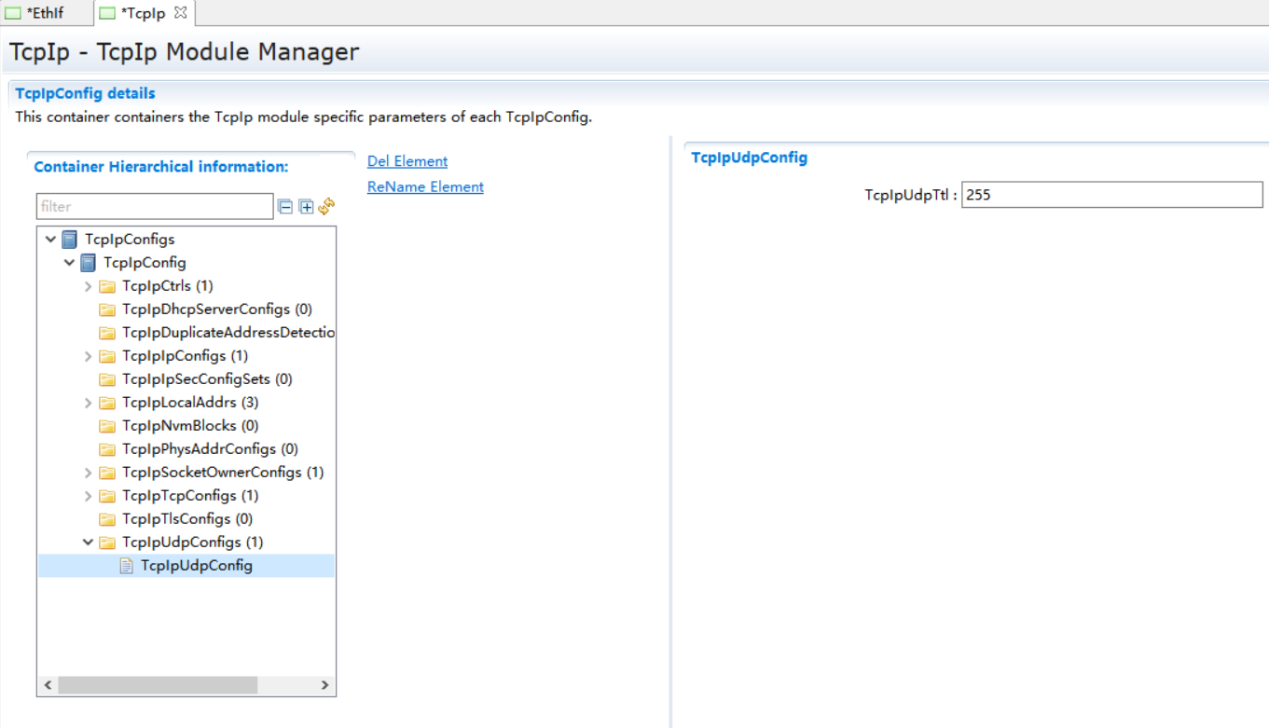Image resolution: width=1269 pixels, height=728 pixels.
Task: Click the Collapse All tree icon
Action: pos(285,207)
